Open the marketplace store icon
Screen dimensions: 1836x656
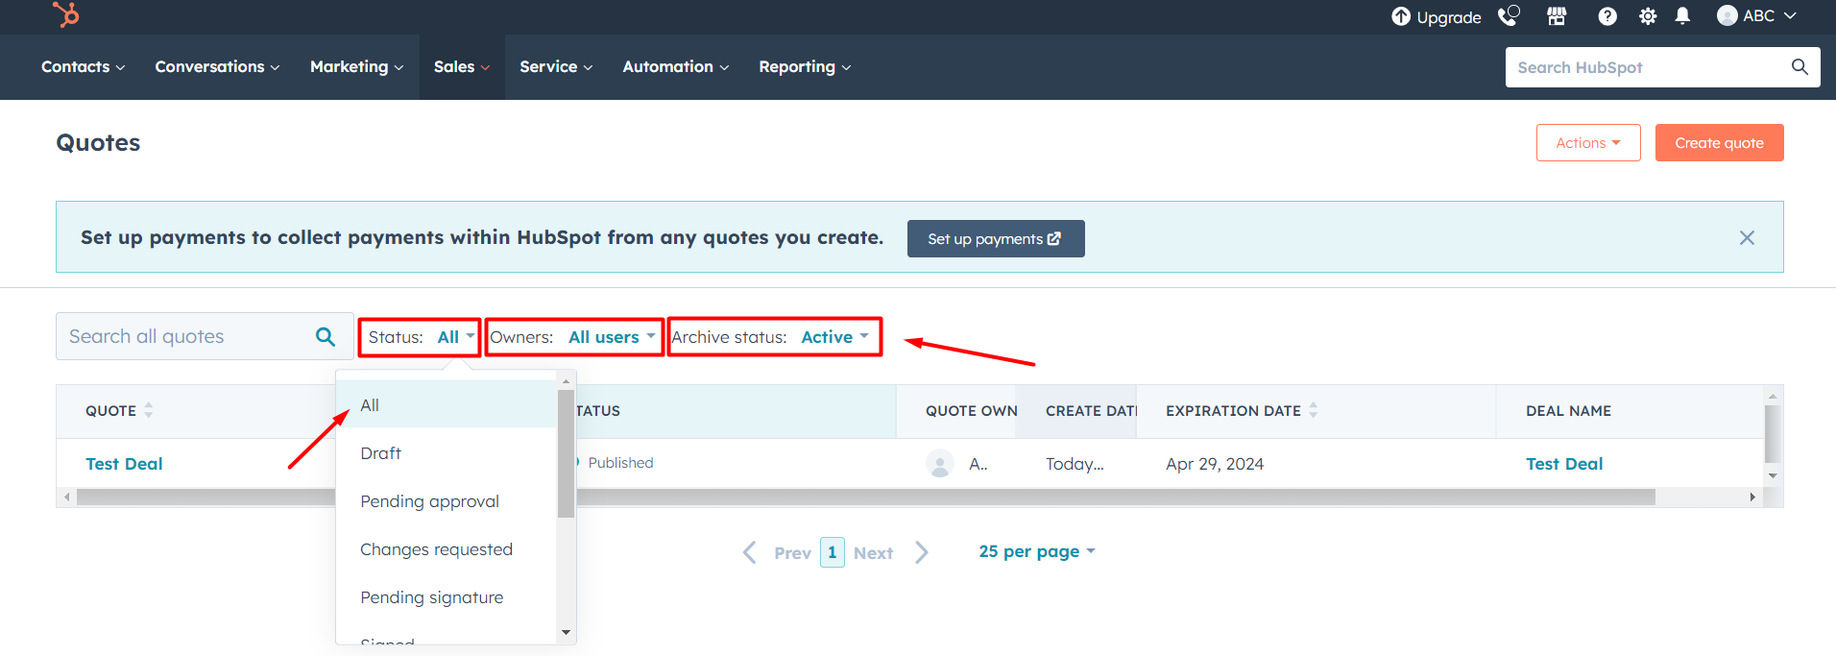[x=1557, y=16]
